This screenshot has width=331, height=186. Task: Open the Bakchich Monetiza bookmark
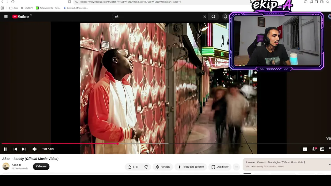[76, 8]
